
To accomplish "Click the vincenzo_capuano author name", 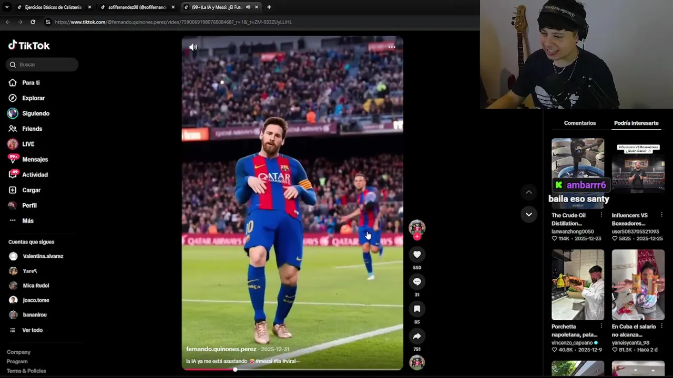I will (x=572, y=343).
